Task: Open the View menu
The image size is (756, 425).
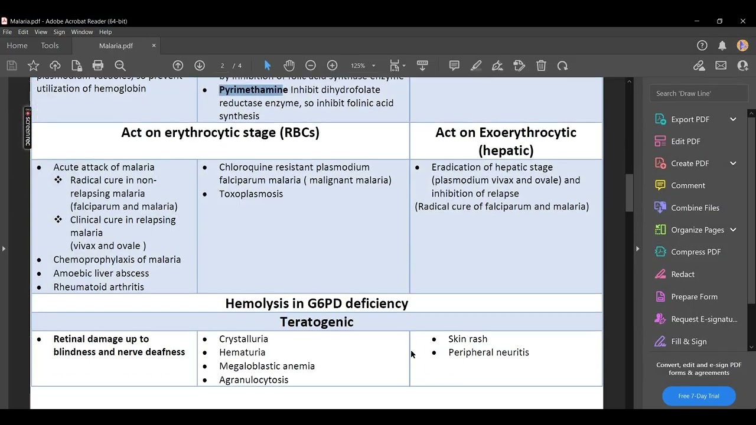Action: tap(41, 32)
